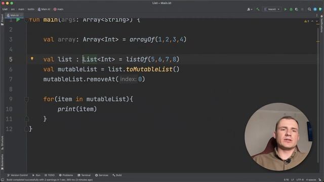
Task: Click toMutableList on line 6
Action: coord(149,69)
